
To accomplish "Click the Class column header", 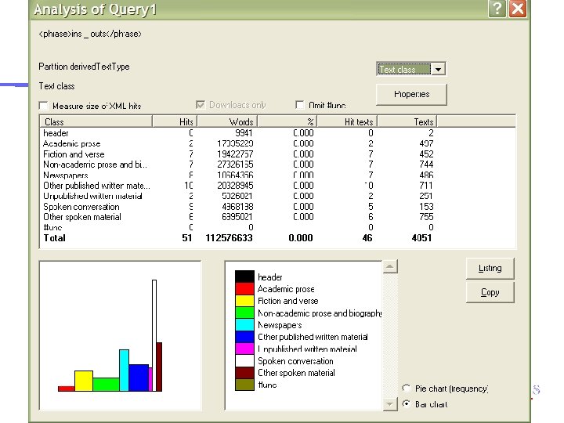I will click(x=96, y=121).
